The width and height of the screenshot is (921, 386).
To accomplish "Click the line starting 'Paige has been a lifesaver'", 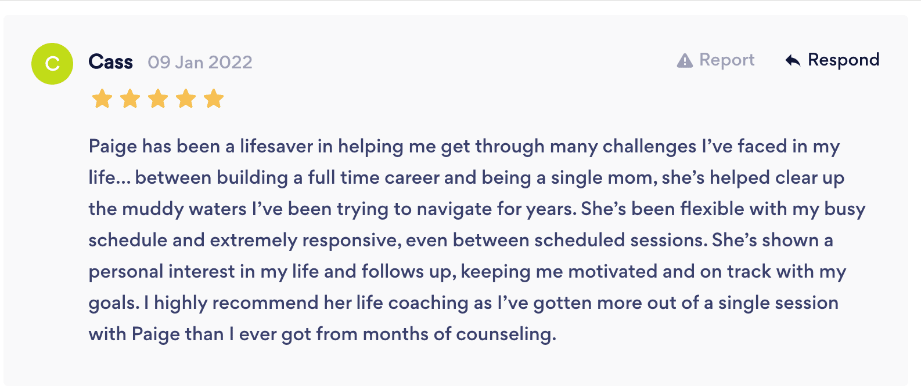I will (x=463, y=146).
